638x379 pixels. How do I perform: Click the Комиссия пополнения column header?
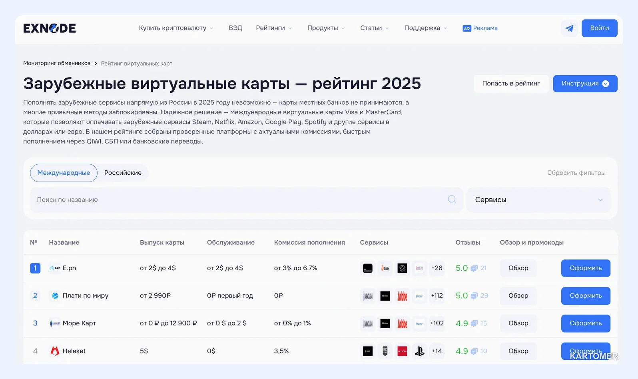point(309,242)
